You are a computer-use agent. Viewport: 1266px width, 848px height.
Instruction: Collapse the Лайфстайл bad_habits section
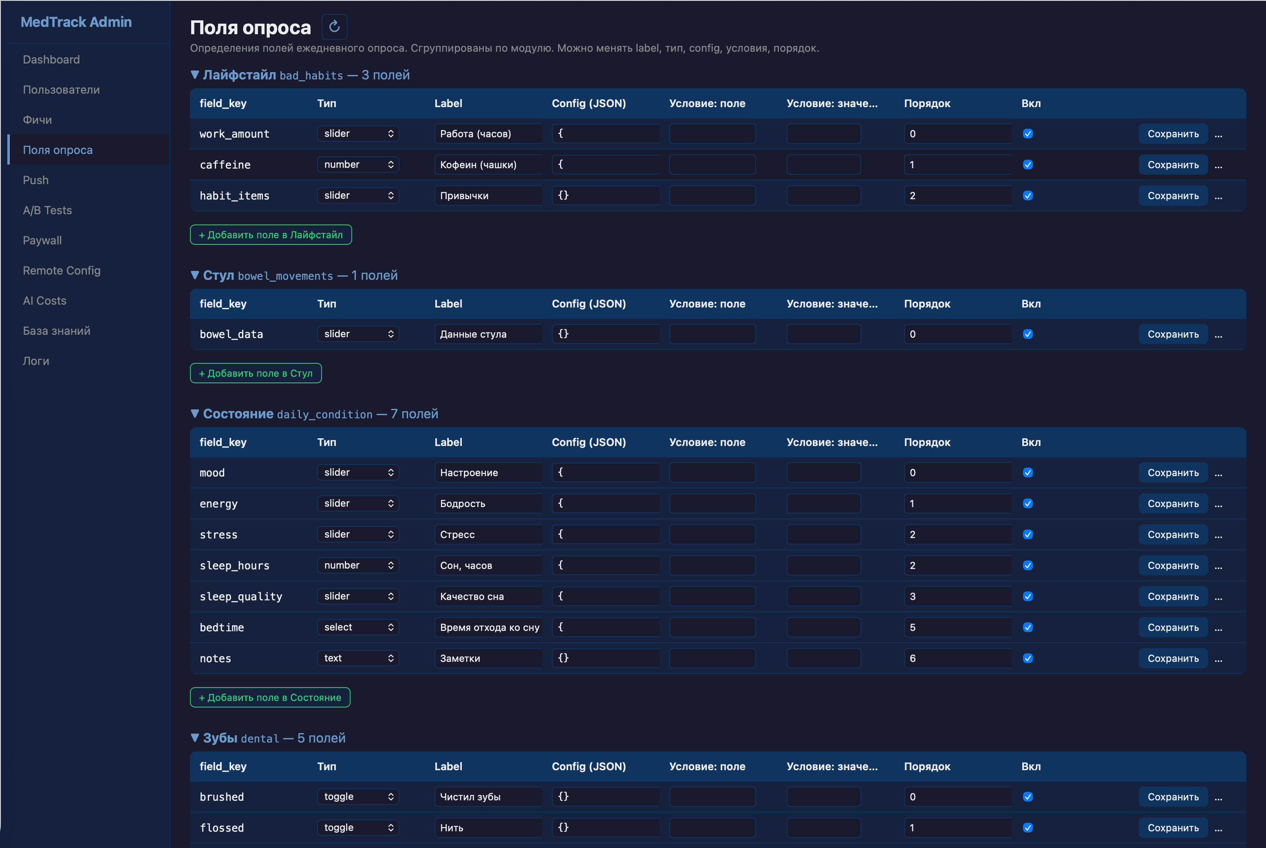pos(195,75)
